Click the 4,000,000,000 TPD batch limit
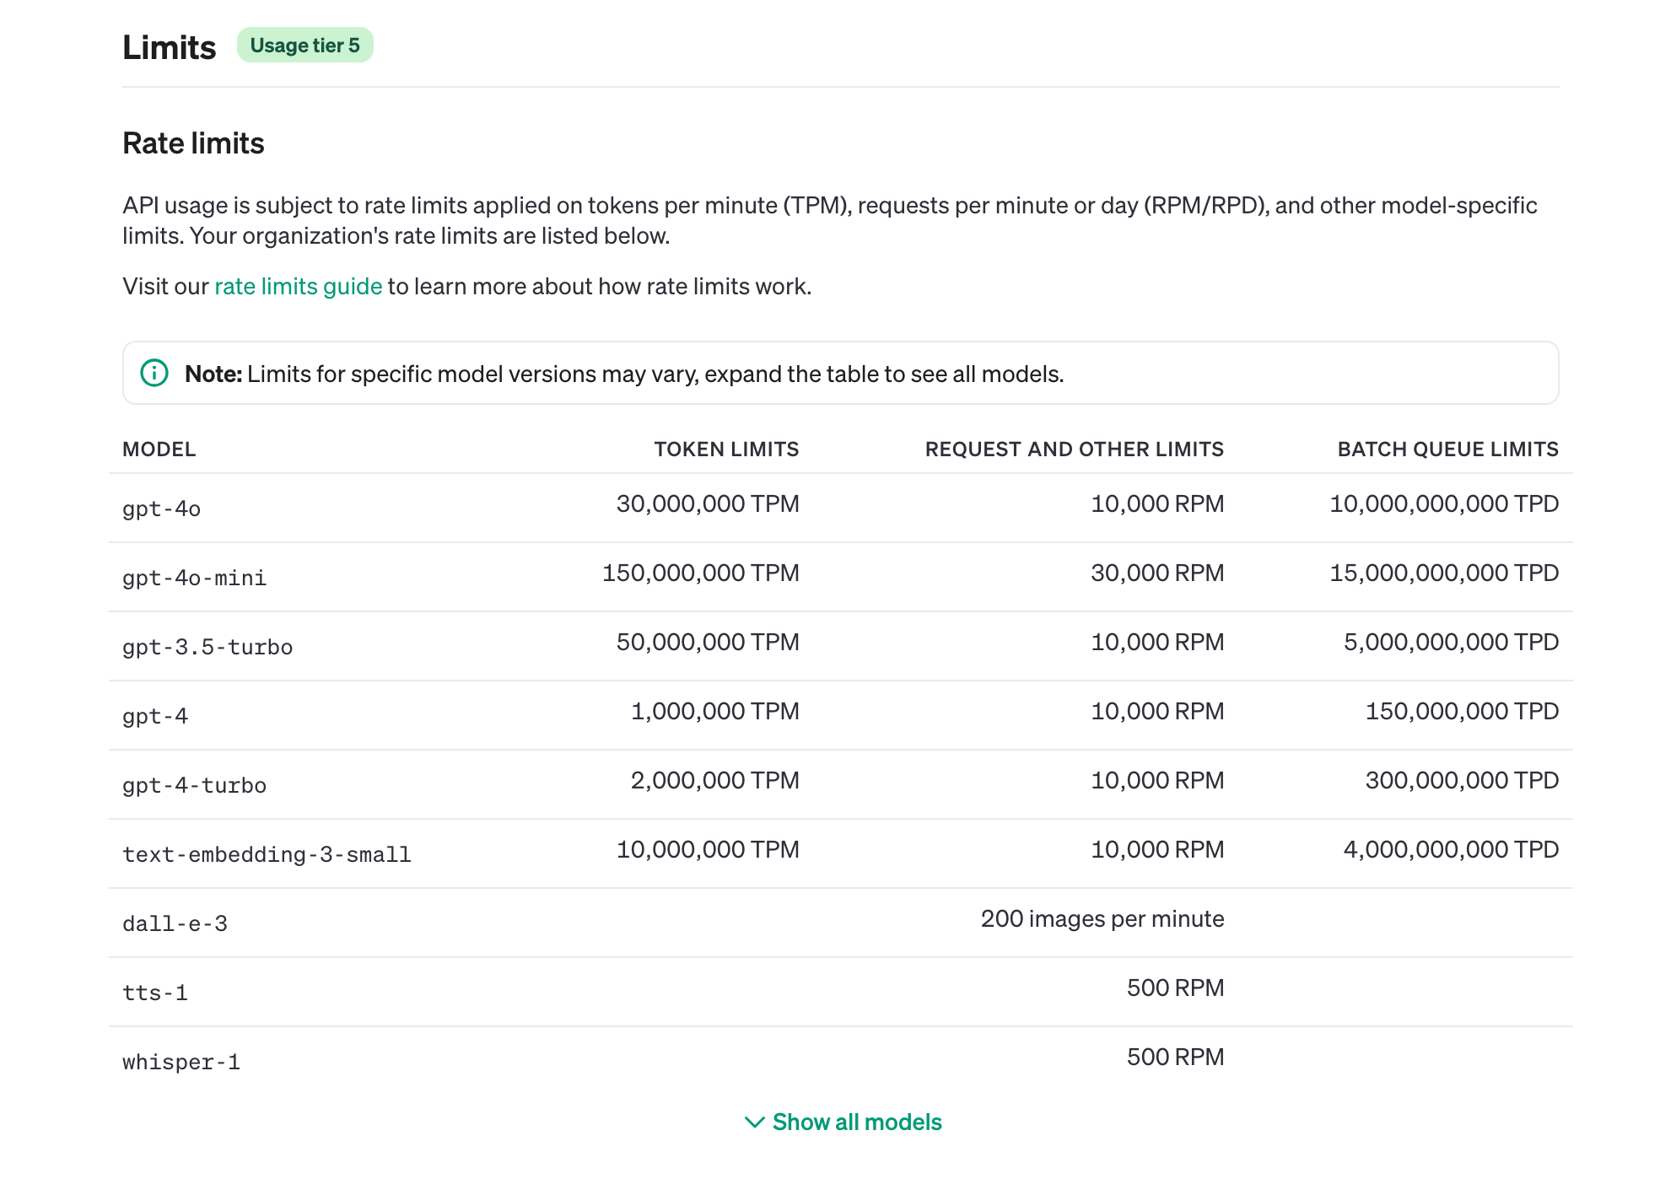1660x1184 pixels. click(x=1451, y=850)
